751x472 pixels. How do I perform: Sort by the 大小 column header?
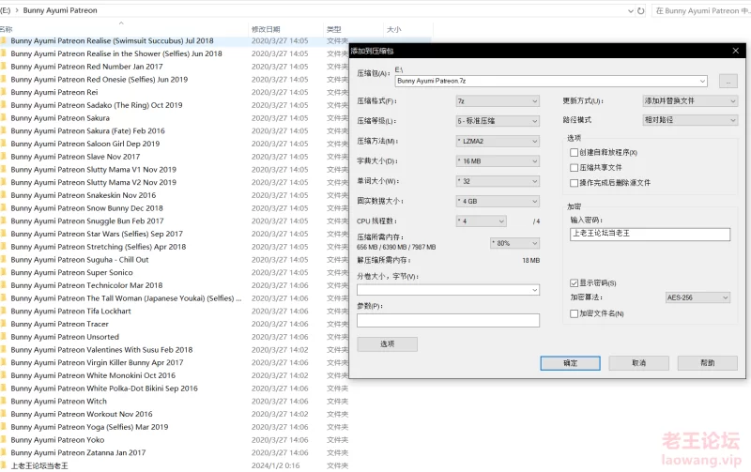(393, 30)
